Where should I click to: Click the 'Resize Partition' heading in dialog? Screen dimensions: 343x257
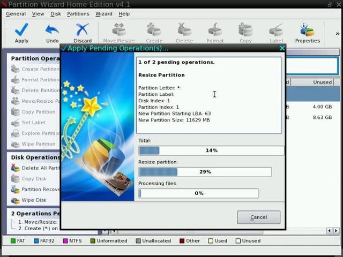pos(161,75)
